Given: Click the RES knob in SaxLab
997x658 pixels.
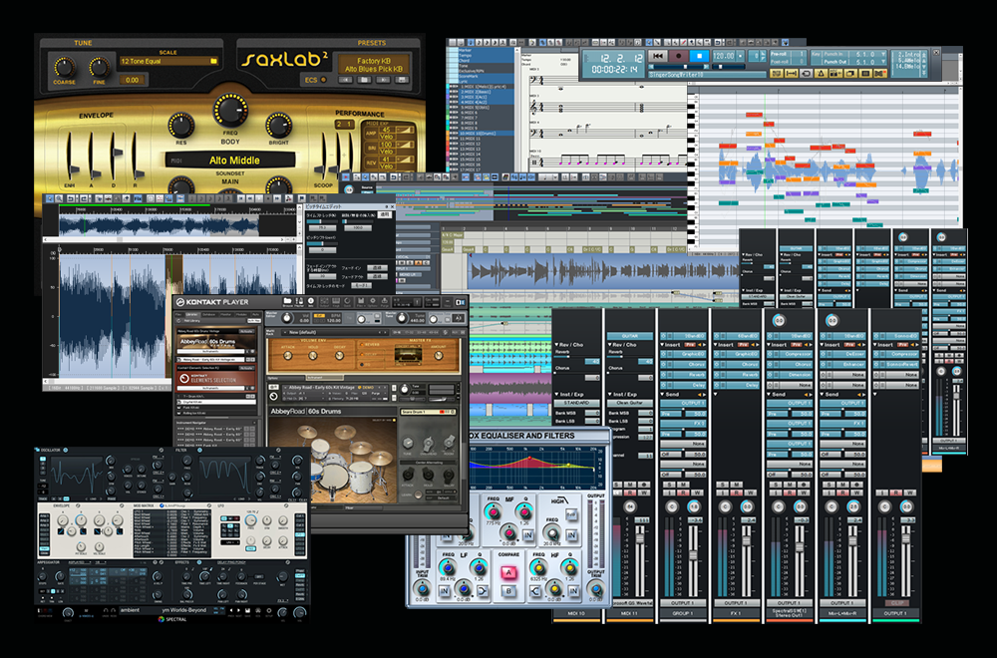Looking at the screenshot, I should [180, 126].
